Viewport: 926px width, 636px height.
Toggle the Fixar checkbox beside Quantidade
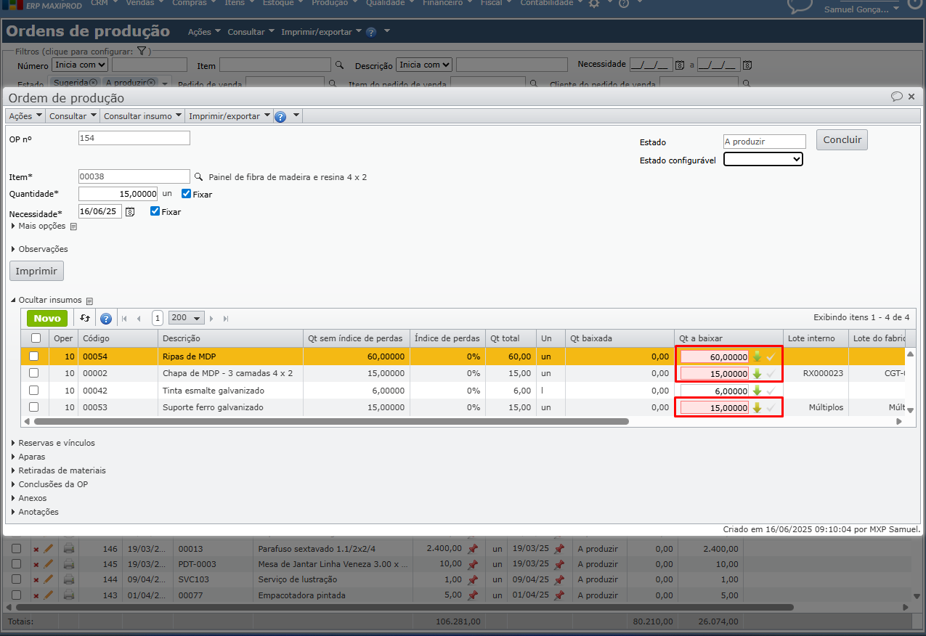point(187,194)
